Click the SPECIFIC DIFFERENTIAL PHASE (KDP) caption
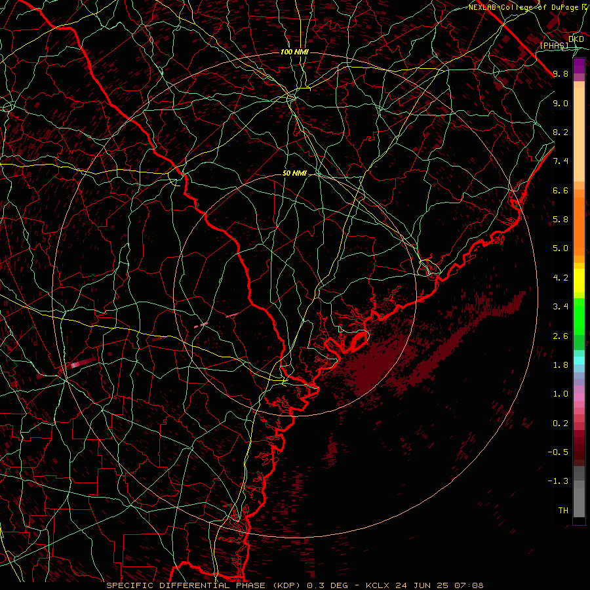Image resolution: width=590 pixels, height=590 pixels. point(205,585)
